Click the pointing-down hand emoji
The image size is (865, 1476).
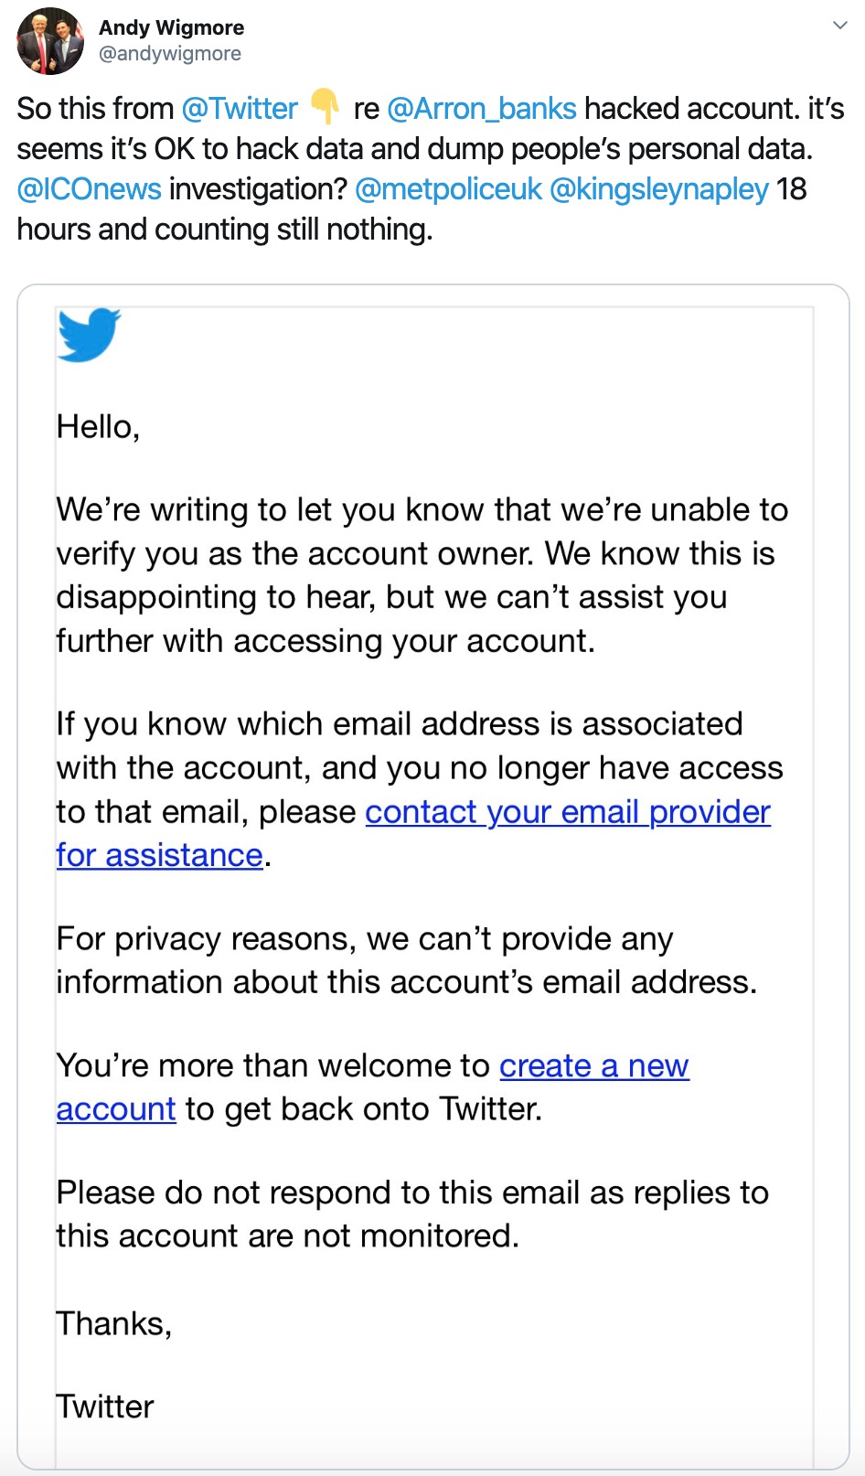[325, 107]
